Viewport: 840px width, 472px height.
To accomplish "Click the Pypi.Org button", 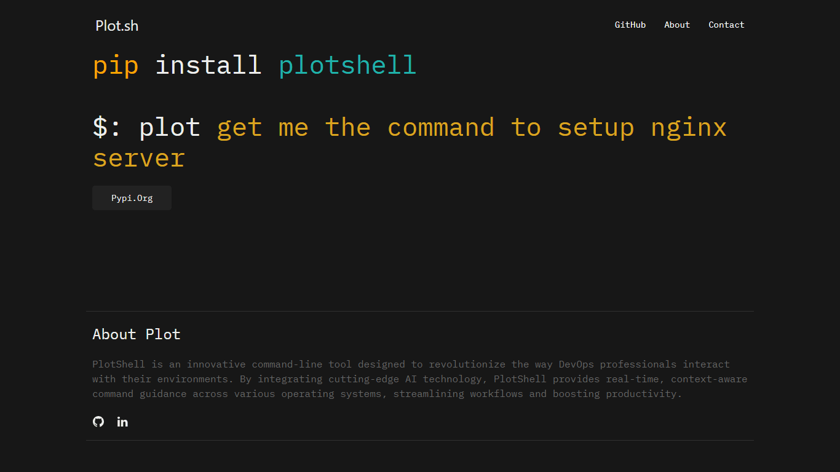I will coord(132,198).
